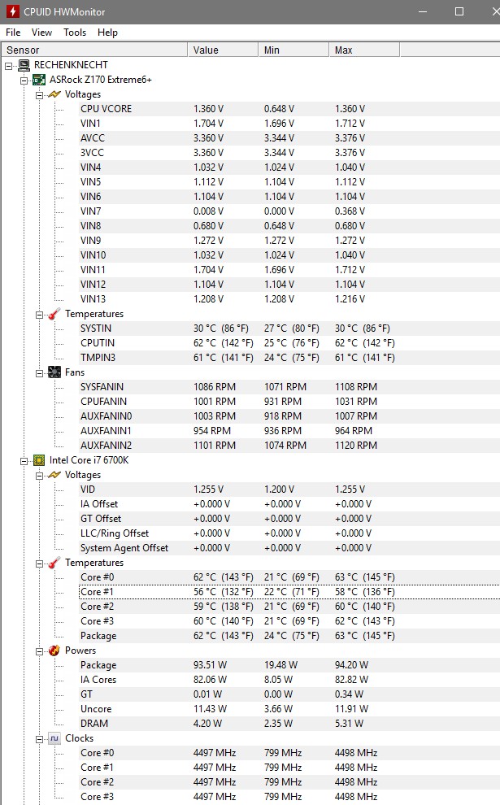Select the Core #2 temperature row

point(289,607)
